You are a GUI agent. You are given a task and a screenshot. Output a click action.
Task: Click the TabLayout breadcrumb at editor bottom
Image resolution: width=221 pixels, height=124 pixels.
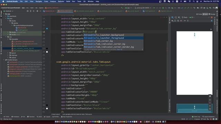(77, 114)
